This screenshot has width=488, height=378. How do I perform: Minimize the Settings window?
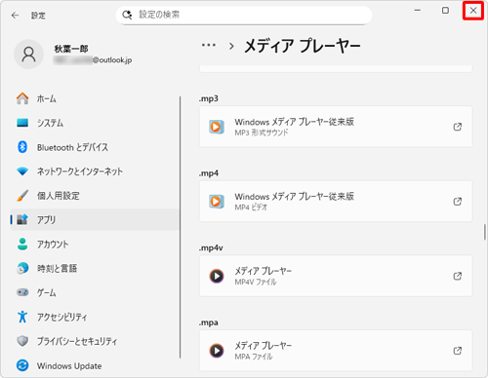tap(418, 11)
